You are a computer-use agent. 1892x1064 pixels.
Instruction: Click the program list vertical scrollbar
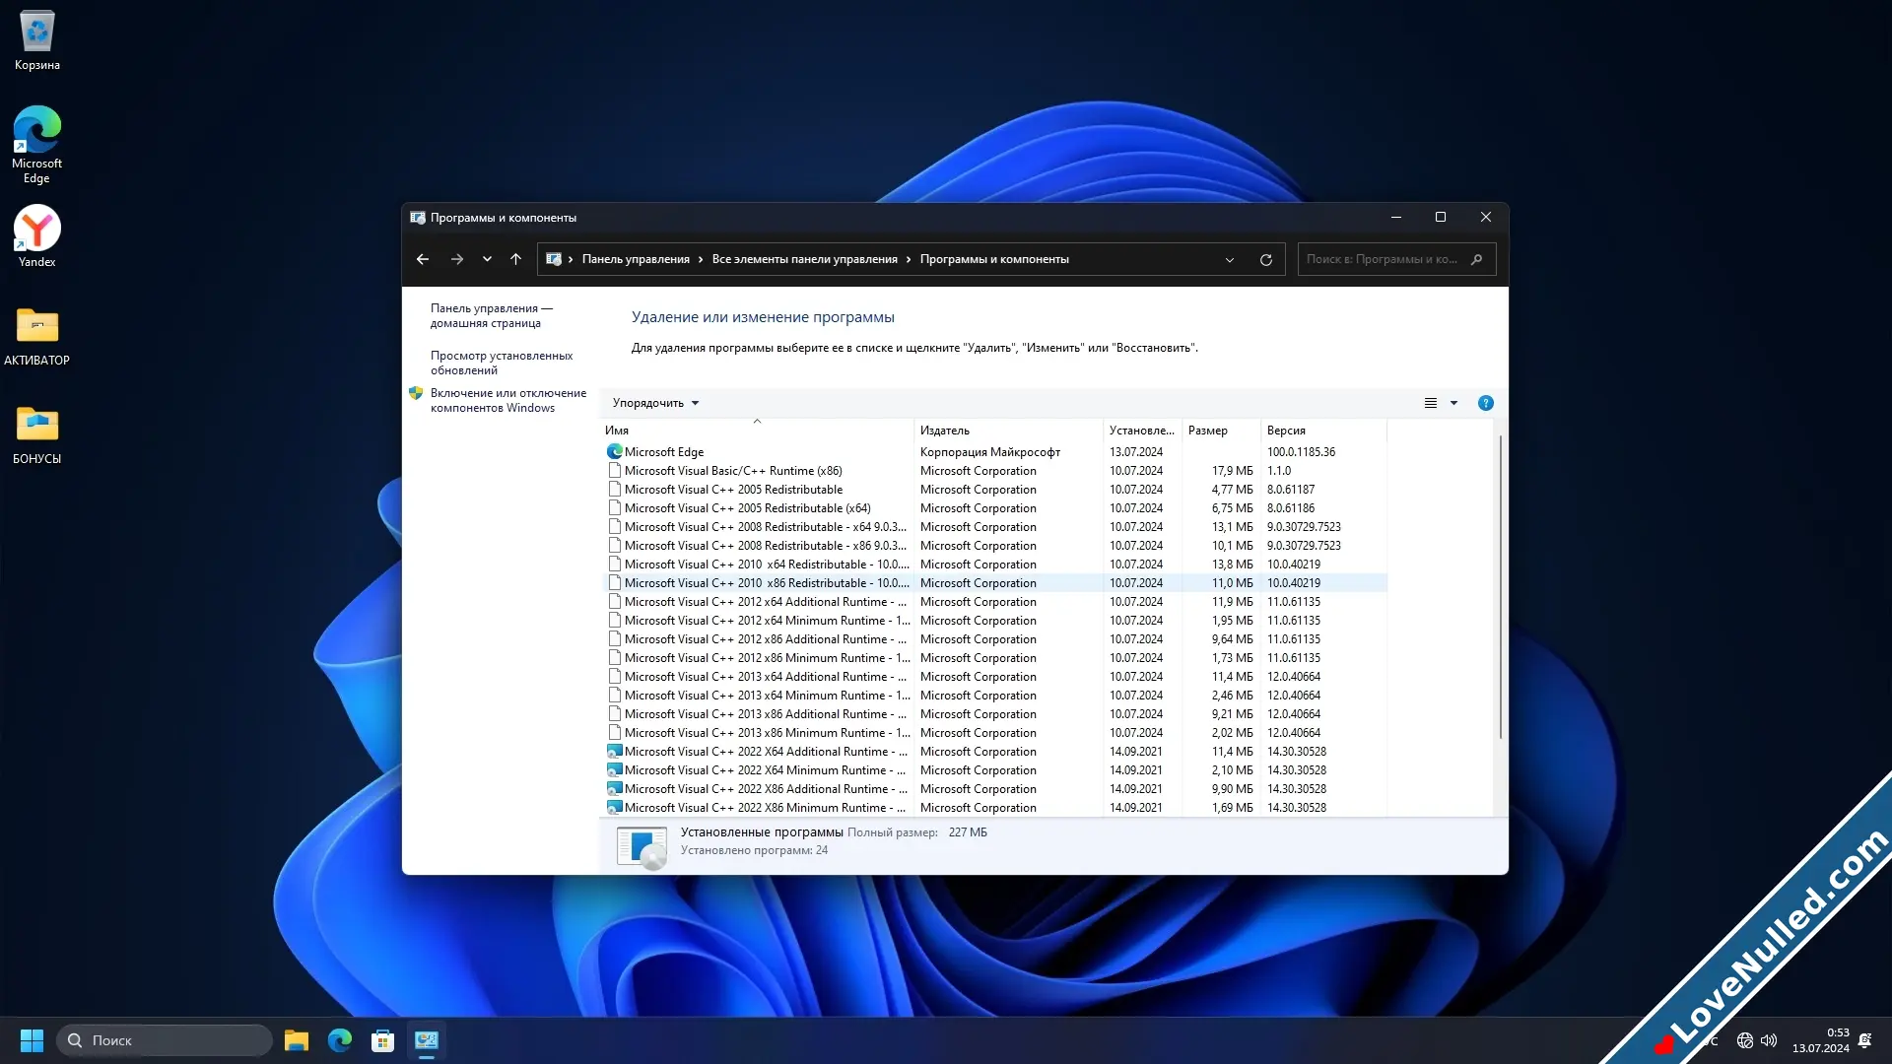1501,587
